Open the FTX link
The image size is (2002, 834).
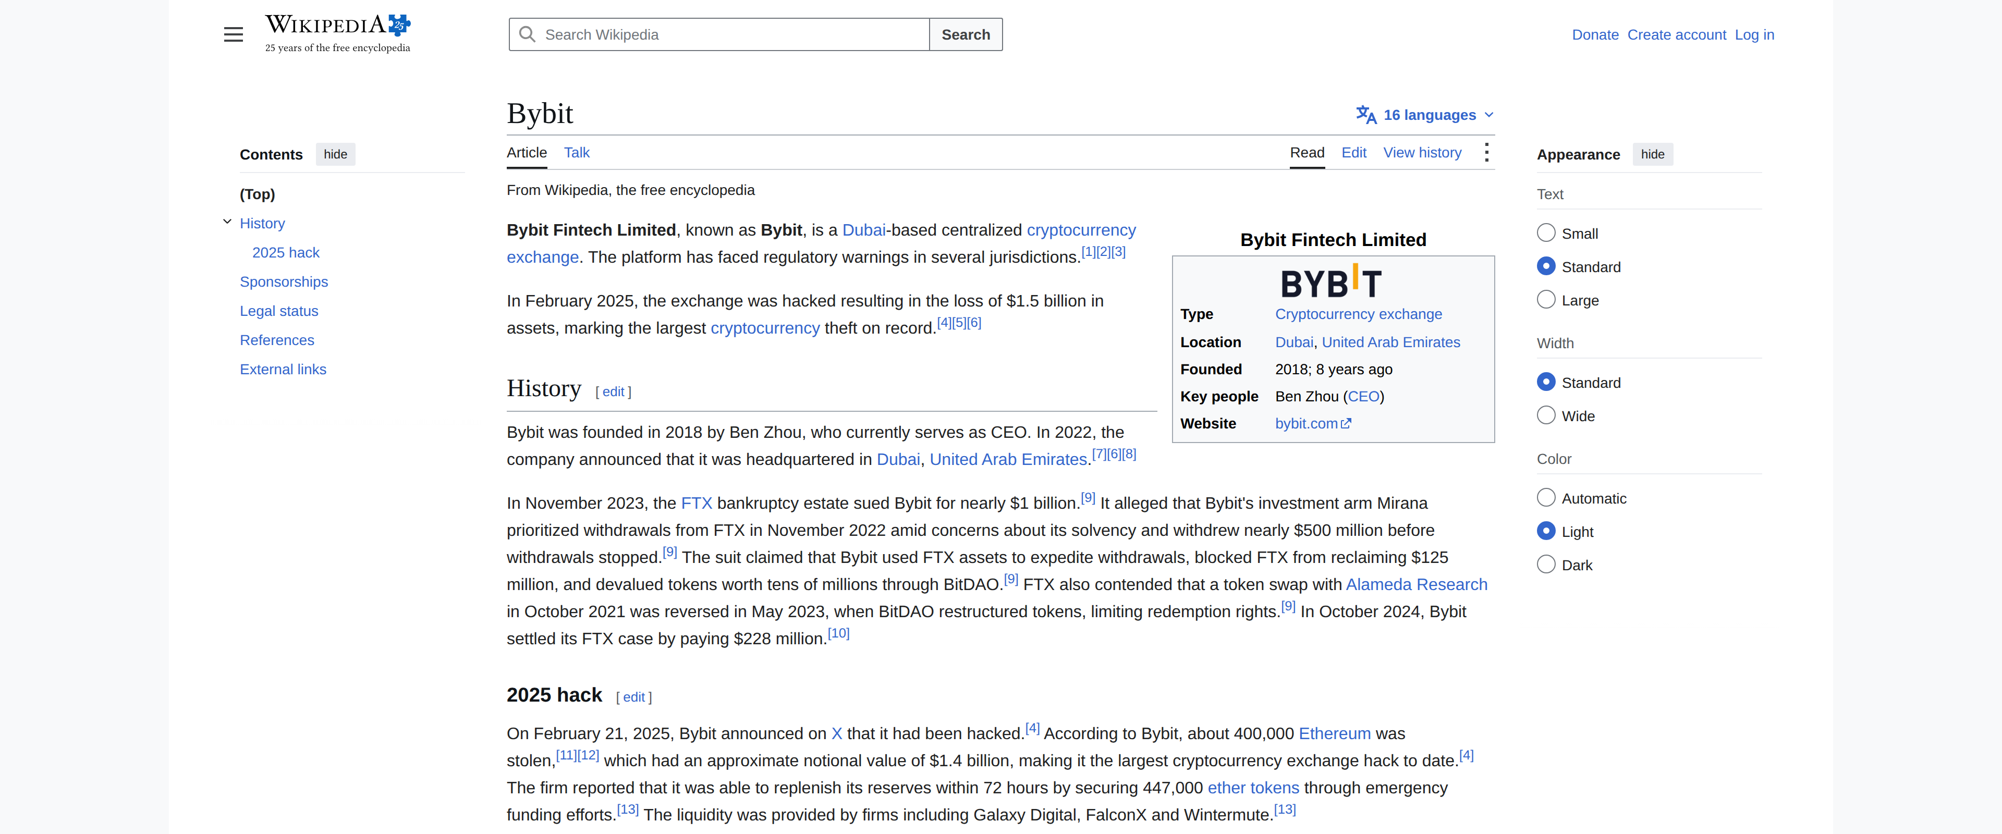pos(697,504)
